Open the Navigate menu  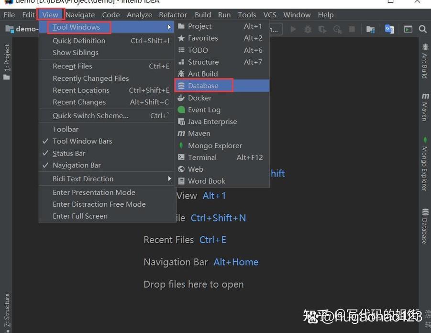[x=79, y=14]
